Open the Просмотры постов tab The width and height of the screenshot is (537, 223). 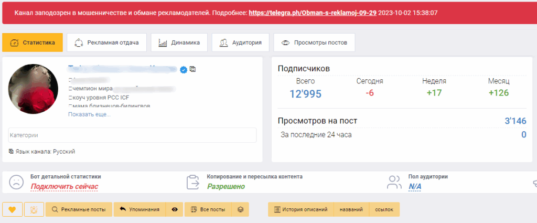point(314,43)
